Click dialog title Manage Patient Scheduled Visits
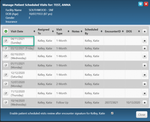This screenshot has width=150, height=122. tap(37, 5)
